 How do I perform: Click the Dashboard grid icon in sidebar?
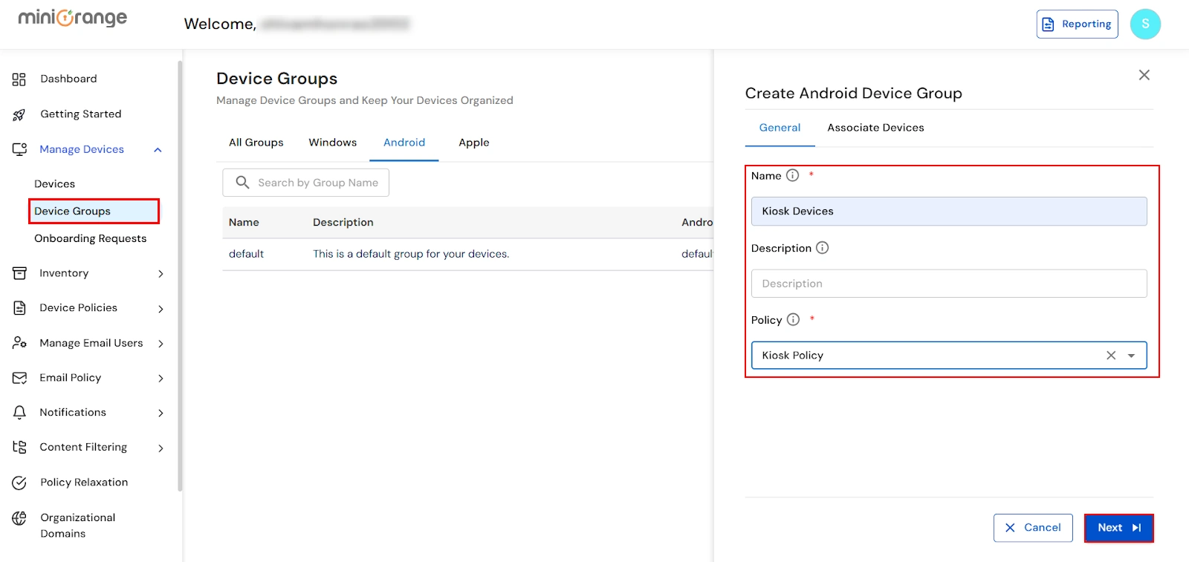click(19, 79)
